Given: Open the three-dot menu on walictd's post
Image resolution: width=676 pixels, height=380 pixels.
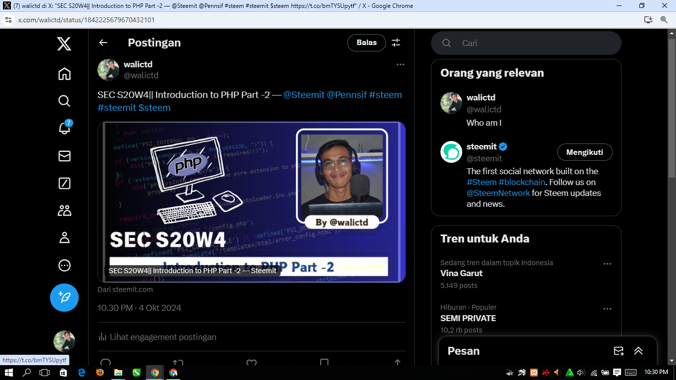Looking at the screenshot, I should click(400, 64).
